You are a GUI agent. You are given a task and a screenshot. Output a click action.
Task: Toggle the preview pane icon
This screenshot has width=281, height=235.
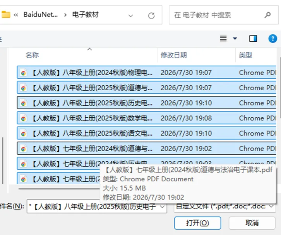click(253, 39)
